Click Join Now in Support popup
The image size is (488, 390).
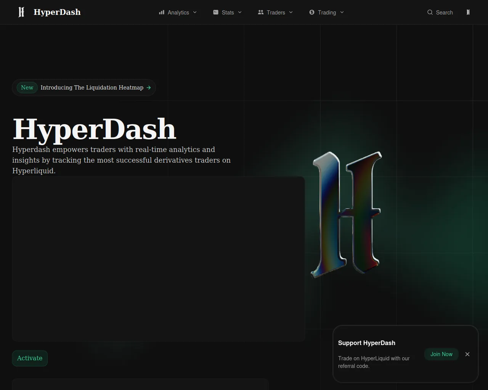[x=441, y=354]
